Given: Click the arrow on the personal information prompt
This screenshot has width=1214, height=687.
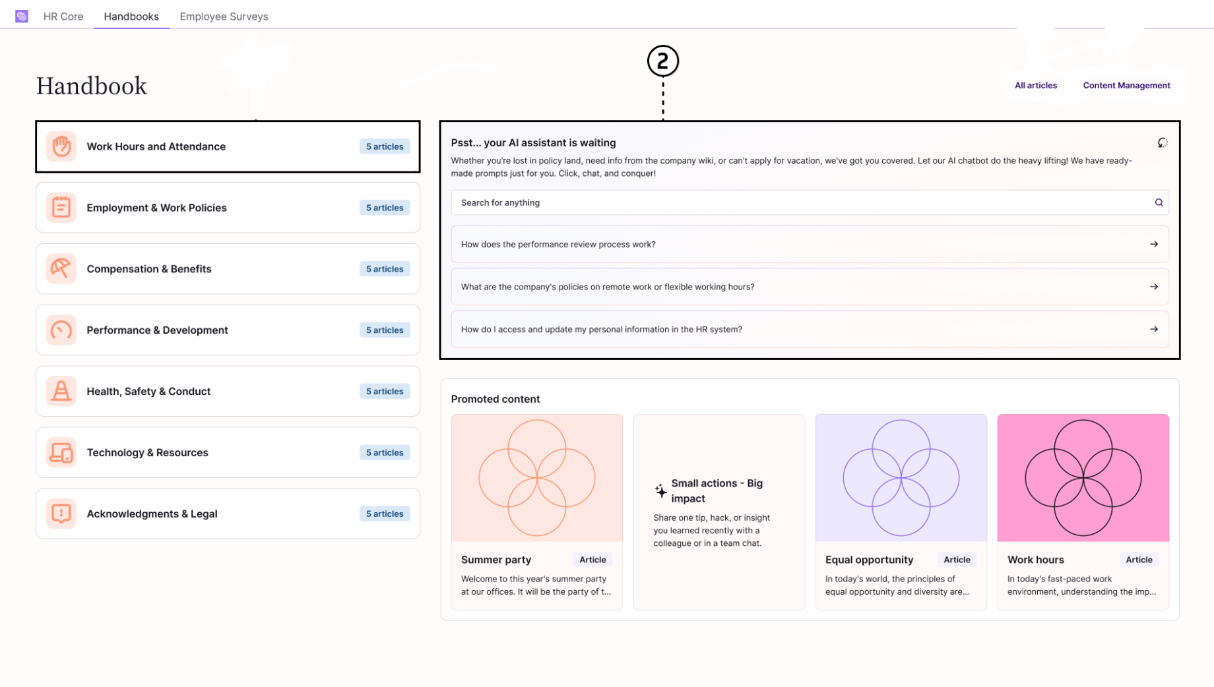Looking at the screenshot, I should 1154,329.
